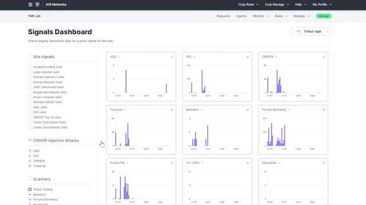
Task: Uncheck the XSS signal checkbox
Action: (30, 156)
